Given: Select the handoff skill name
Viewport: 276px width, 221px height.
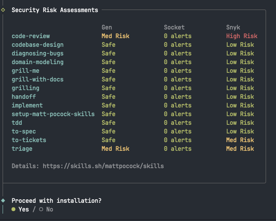Looking at the screenshot, I should click(x=24, y=97).
